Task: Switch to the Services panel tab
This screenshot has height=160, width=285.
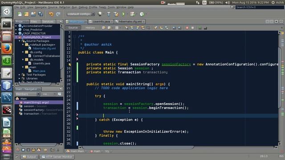Action: pyautogui.click(x=48, y=22)
